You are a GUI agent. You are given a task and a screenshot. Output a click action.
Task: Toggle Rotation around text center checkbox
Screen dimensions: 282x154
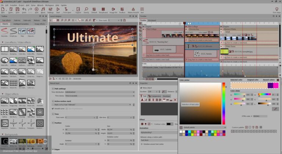click(x=142, y=144)
